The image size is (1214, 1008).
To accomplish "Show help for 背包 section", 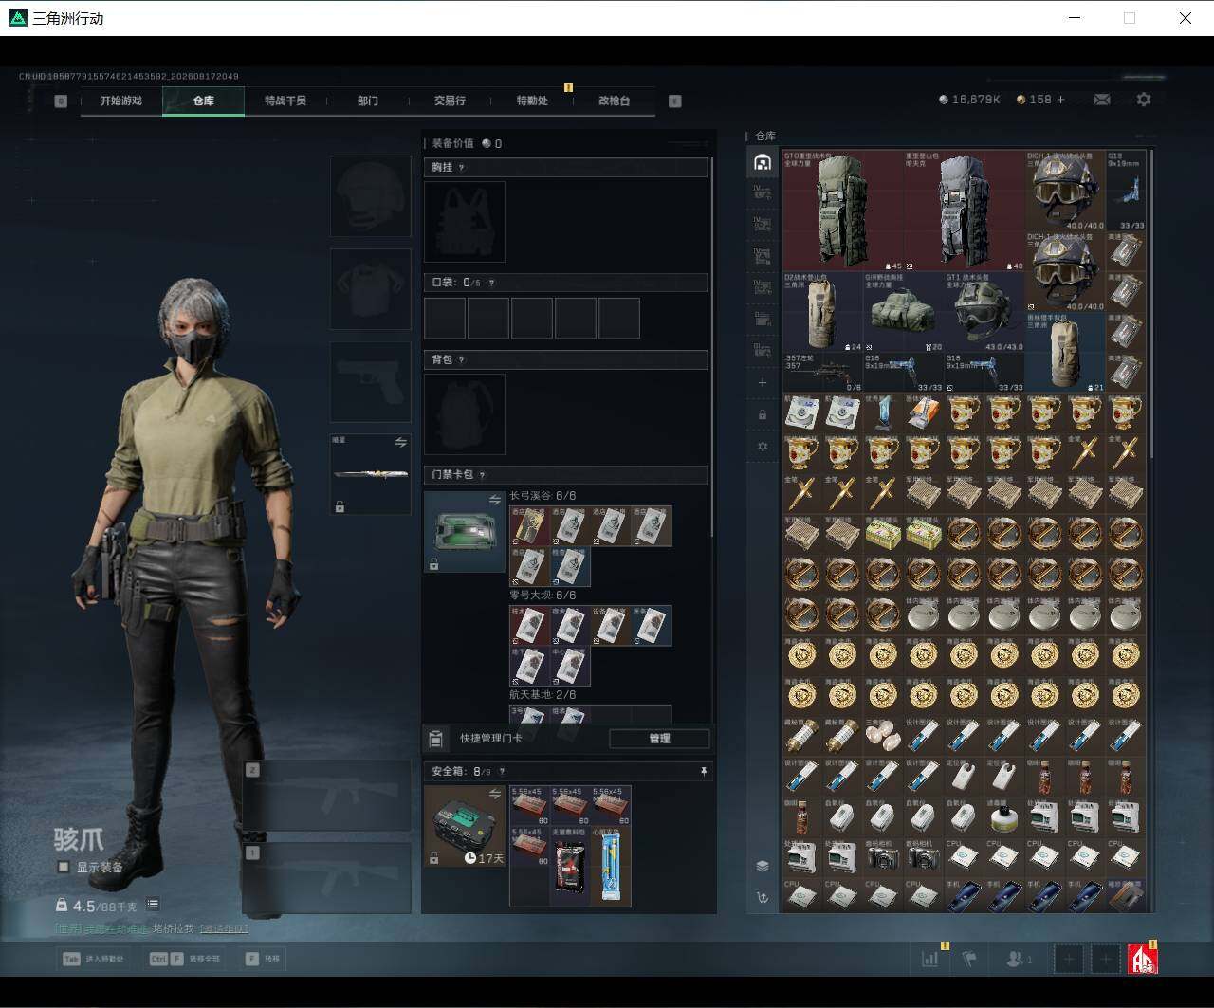I will 462,360.
